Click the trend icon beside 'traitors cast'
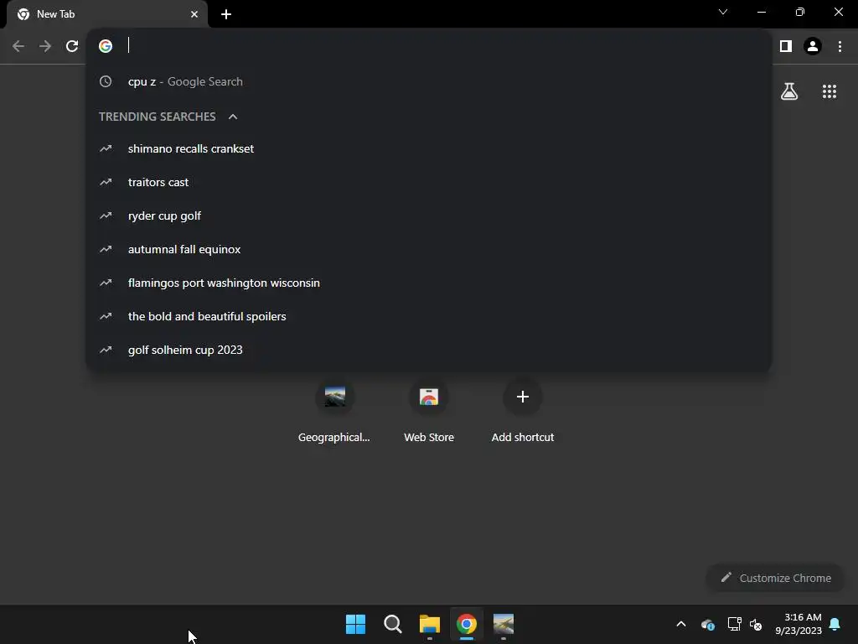This screenshot has width=858, height=644. (106, 182)
